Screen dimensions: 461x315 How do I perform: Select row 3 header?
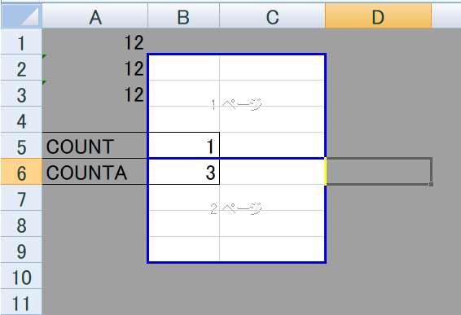[21, 93]
